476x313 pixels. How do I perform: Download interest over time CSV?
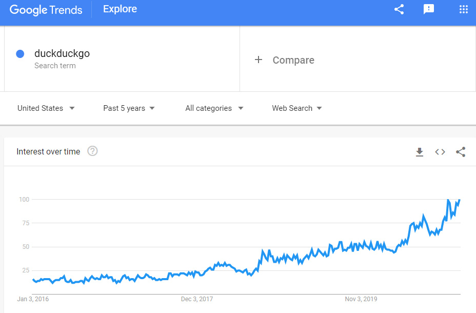pos(420,152)
